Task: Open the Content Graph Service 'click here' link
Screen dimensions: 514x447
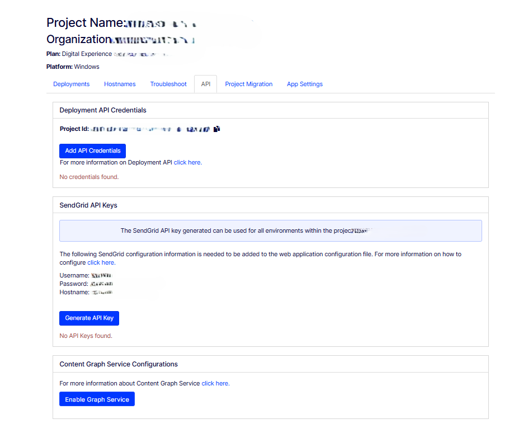Action: click(x=215, y=383)
